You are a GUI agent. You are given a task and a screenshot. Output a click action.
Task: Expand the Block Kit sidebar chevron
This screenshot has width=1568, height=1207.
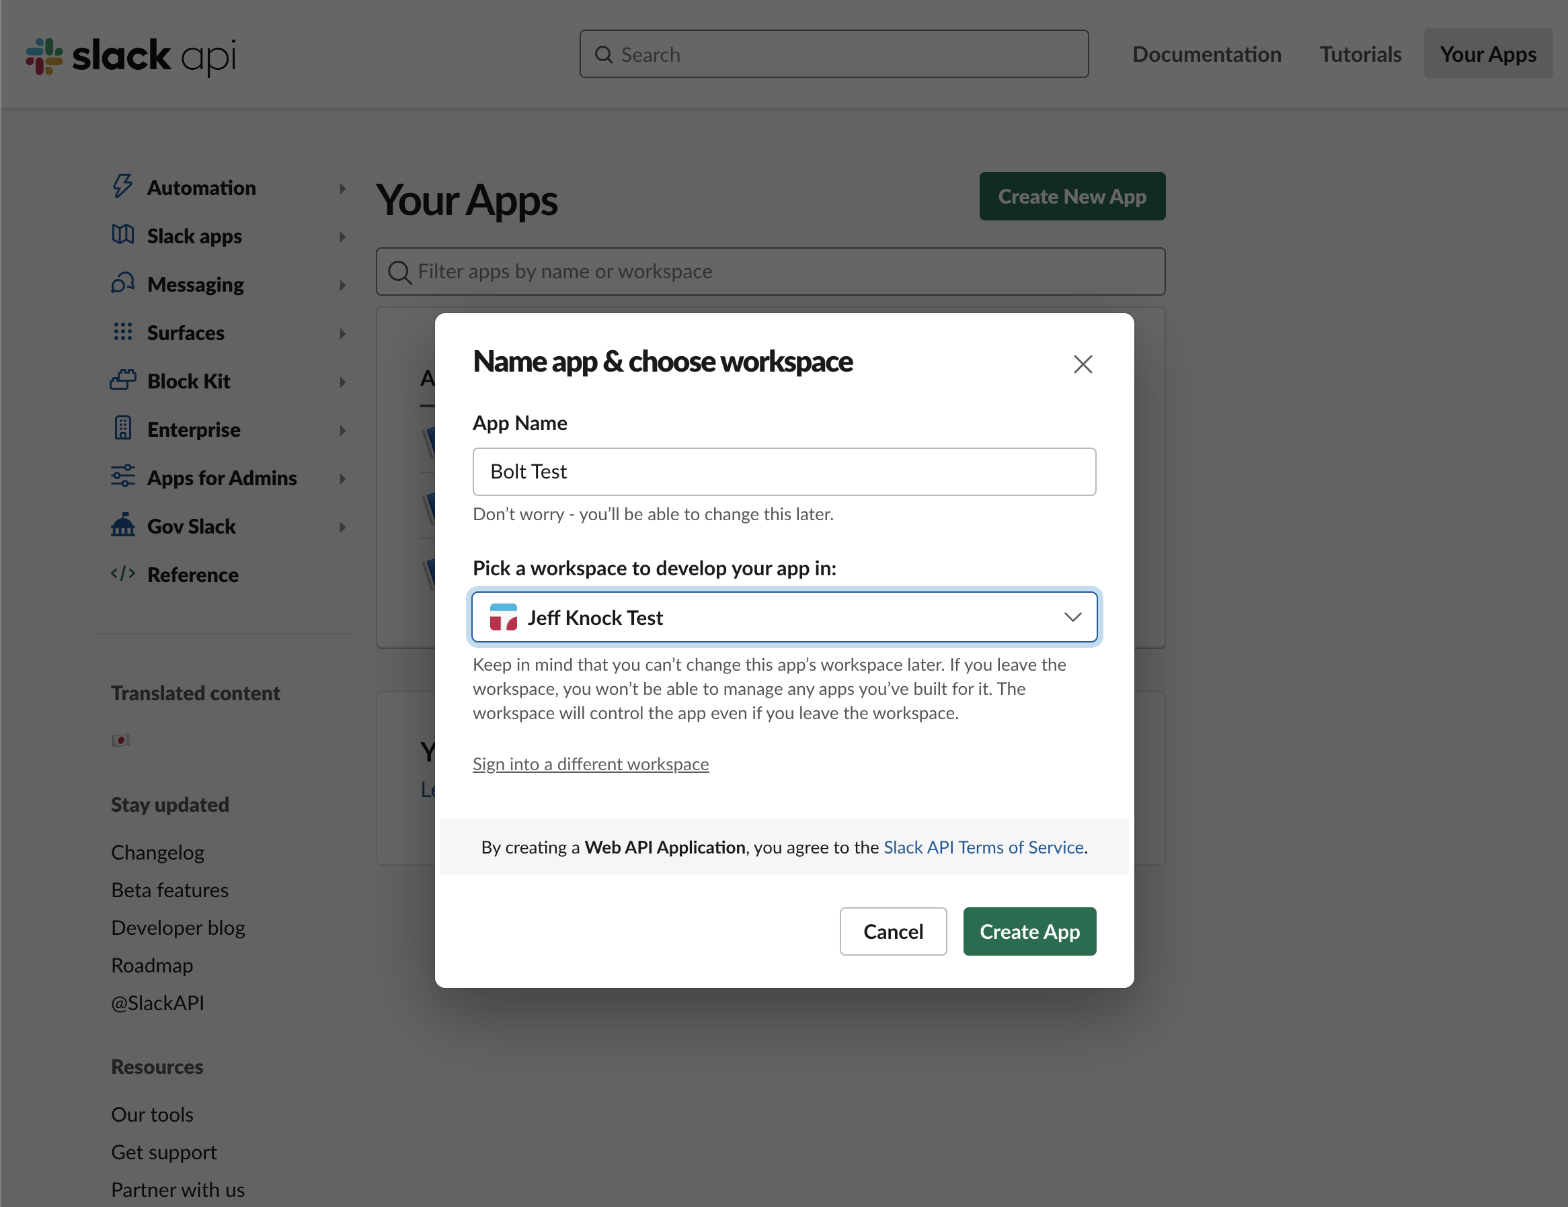point(342,382)
